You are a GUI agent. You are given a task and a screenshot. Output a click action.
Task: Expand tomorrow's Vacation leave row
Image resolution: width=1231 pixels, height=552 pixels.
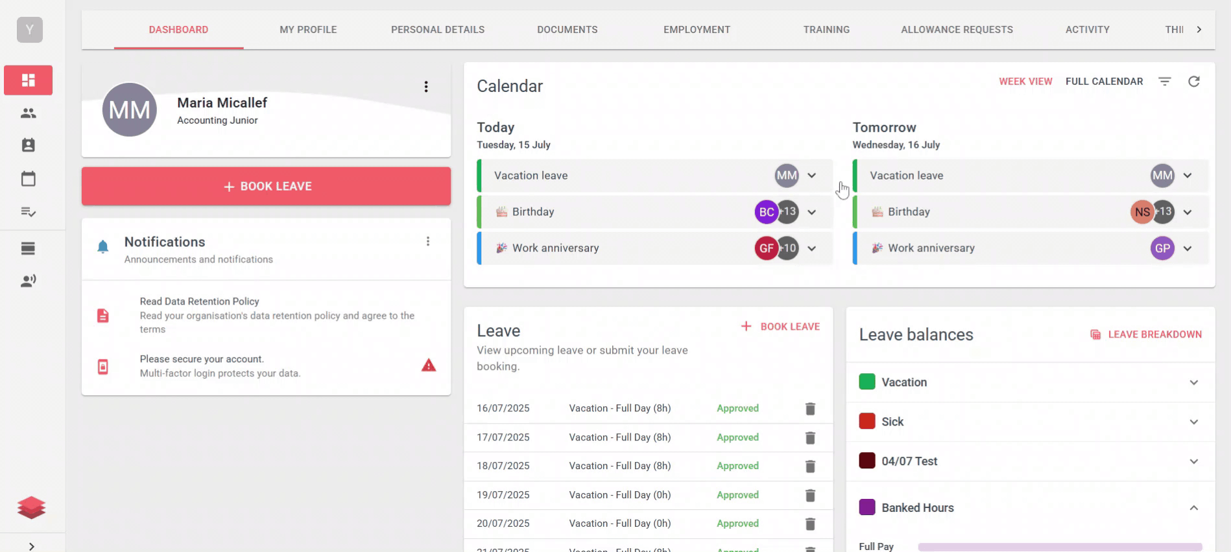[x=1188, y=176]
